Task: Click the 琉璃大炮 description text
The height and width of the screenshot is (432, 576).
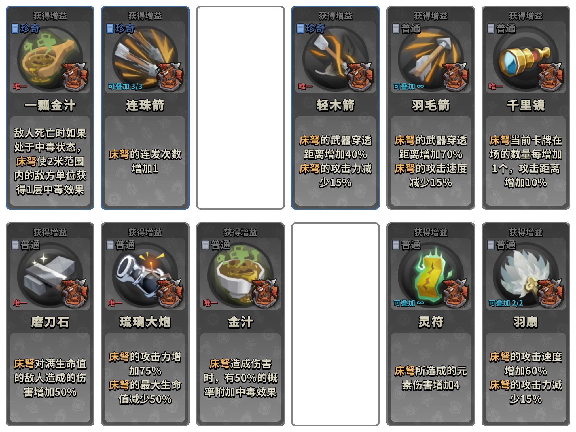Action: 145,378
